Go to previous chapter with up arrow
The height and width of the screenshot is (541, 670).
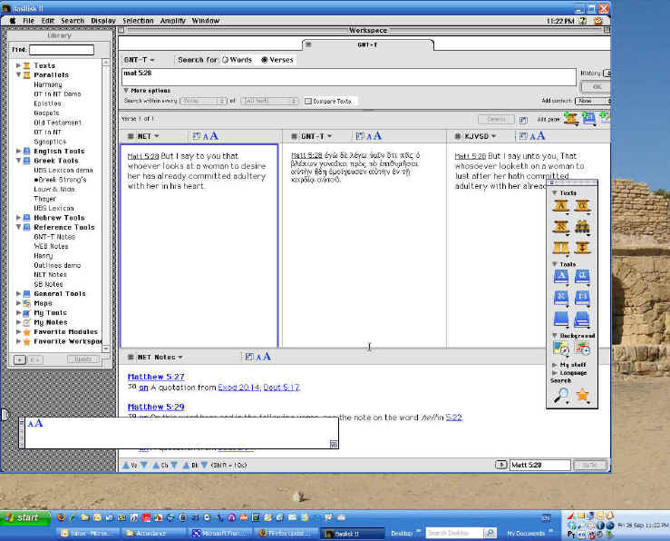coord(156,465)
